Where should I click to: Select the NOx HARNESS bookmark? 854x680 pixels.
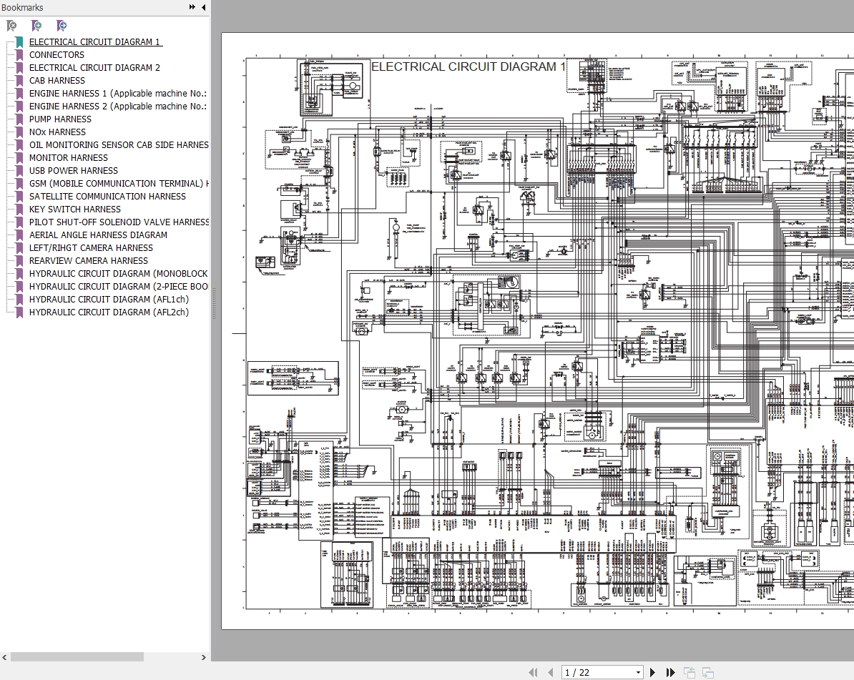[x=57, y=132]
